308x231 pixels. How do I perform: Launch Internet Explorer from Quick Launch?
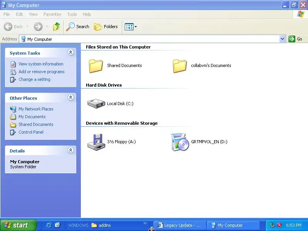coord(49,225)
